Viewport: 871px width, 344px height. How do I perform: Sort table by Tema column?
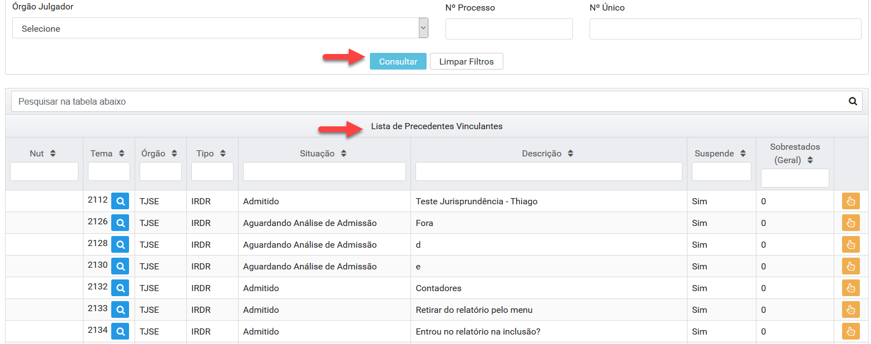coord(121,154)
